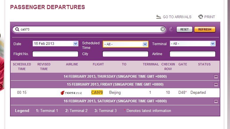The image size is (230, 129).
Task: Focus the City input field
Action: 125,54
